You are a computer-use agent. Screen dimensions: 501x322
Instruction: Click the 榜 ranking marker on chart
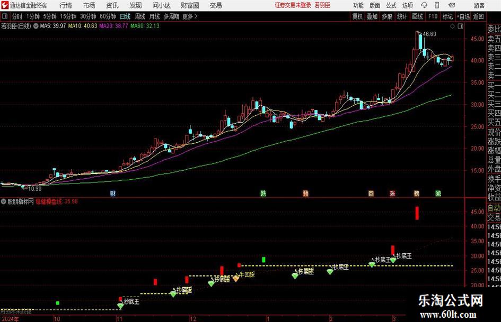tap(416, 193)
